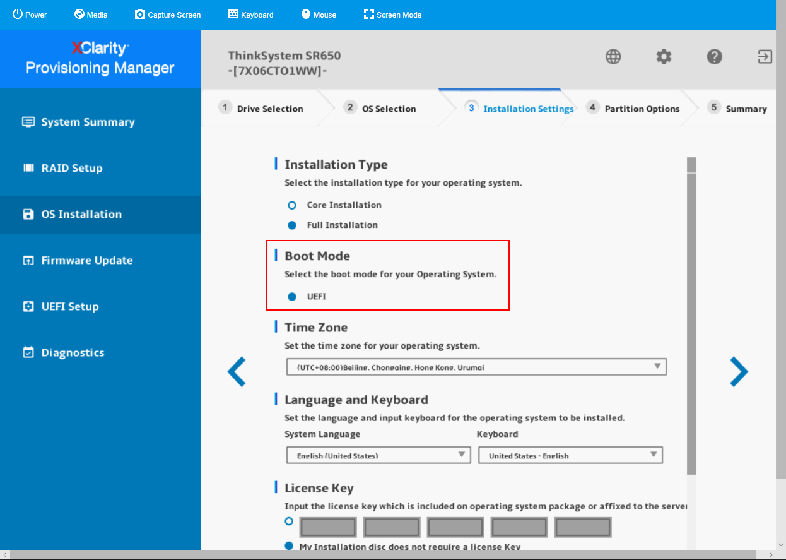Click the fourth license key field
The width and height of the screenshot is (786, 560).
519,527
